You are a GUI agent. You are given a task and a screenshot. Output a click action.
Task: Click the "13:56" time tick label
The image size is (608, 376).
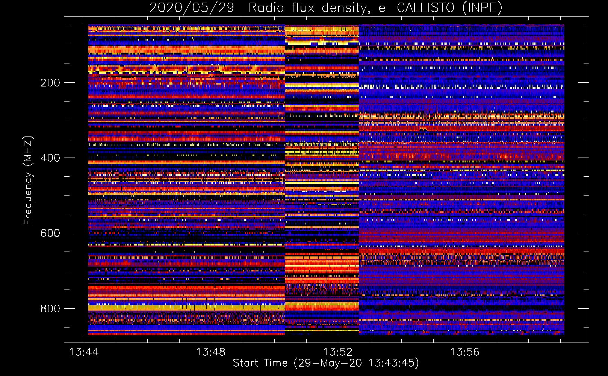(465, 352)
